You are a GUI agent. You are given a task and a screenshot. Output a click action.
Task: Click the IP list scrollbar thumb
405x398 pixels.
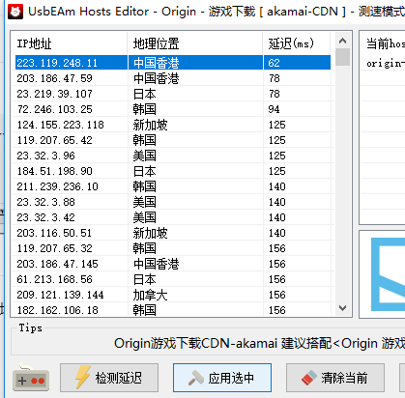coord(342,57)
